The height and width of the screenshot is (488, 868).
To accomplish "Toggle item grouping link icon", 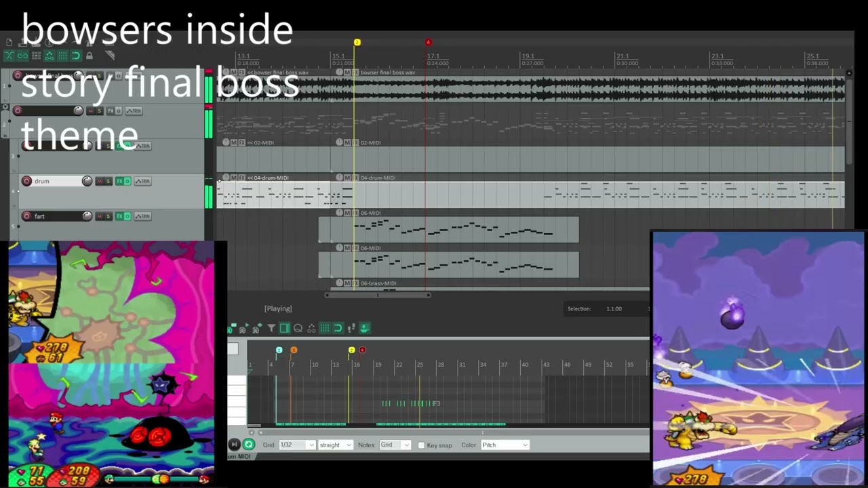I will [22, 56].
